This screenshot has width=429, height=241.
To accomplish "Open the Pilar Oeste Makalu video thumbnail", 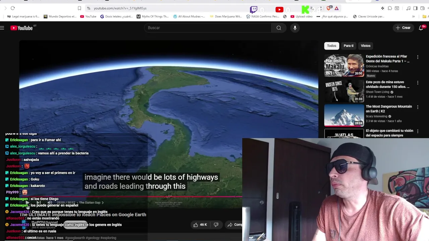I will click(344, 66).
